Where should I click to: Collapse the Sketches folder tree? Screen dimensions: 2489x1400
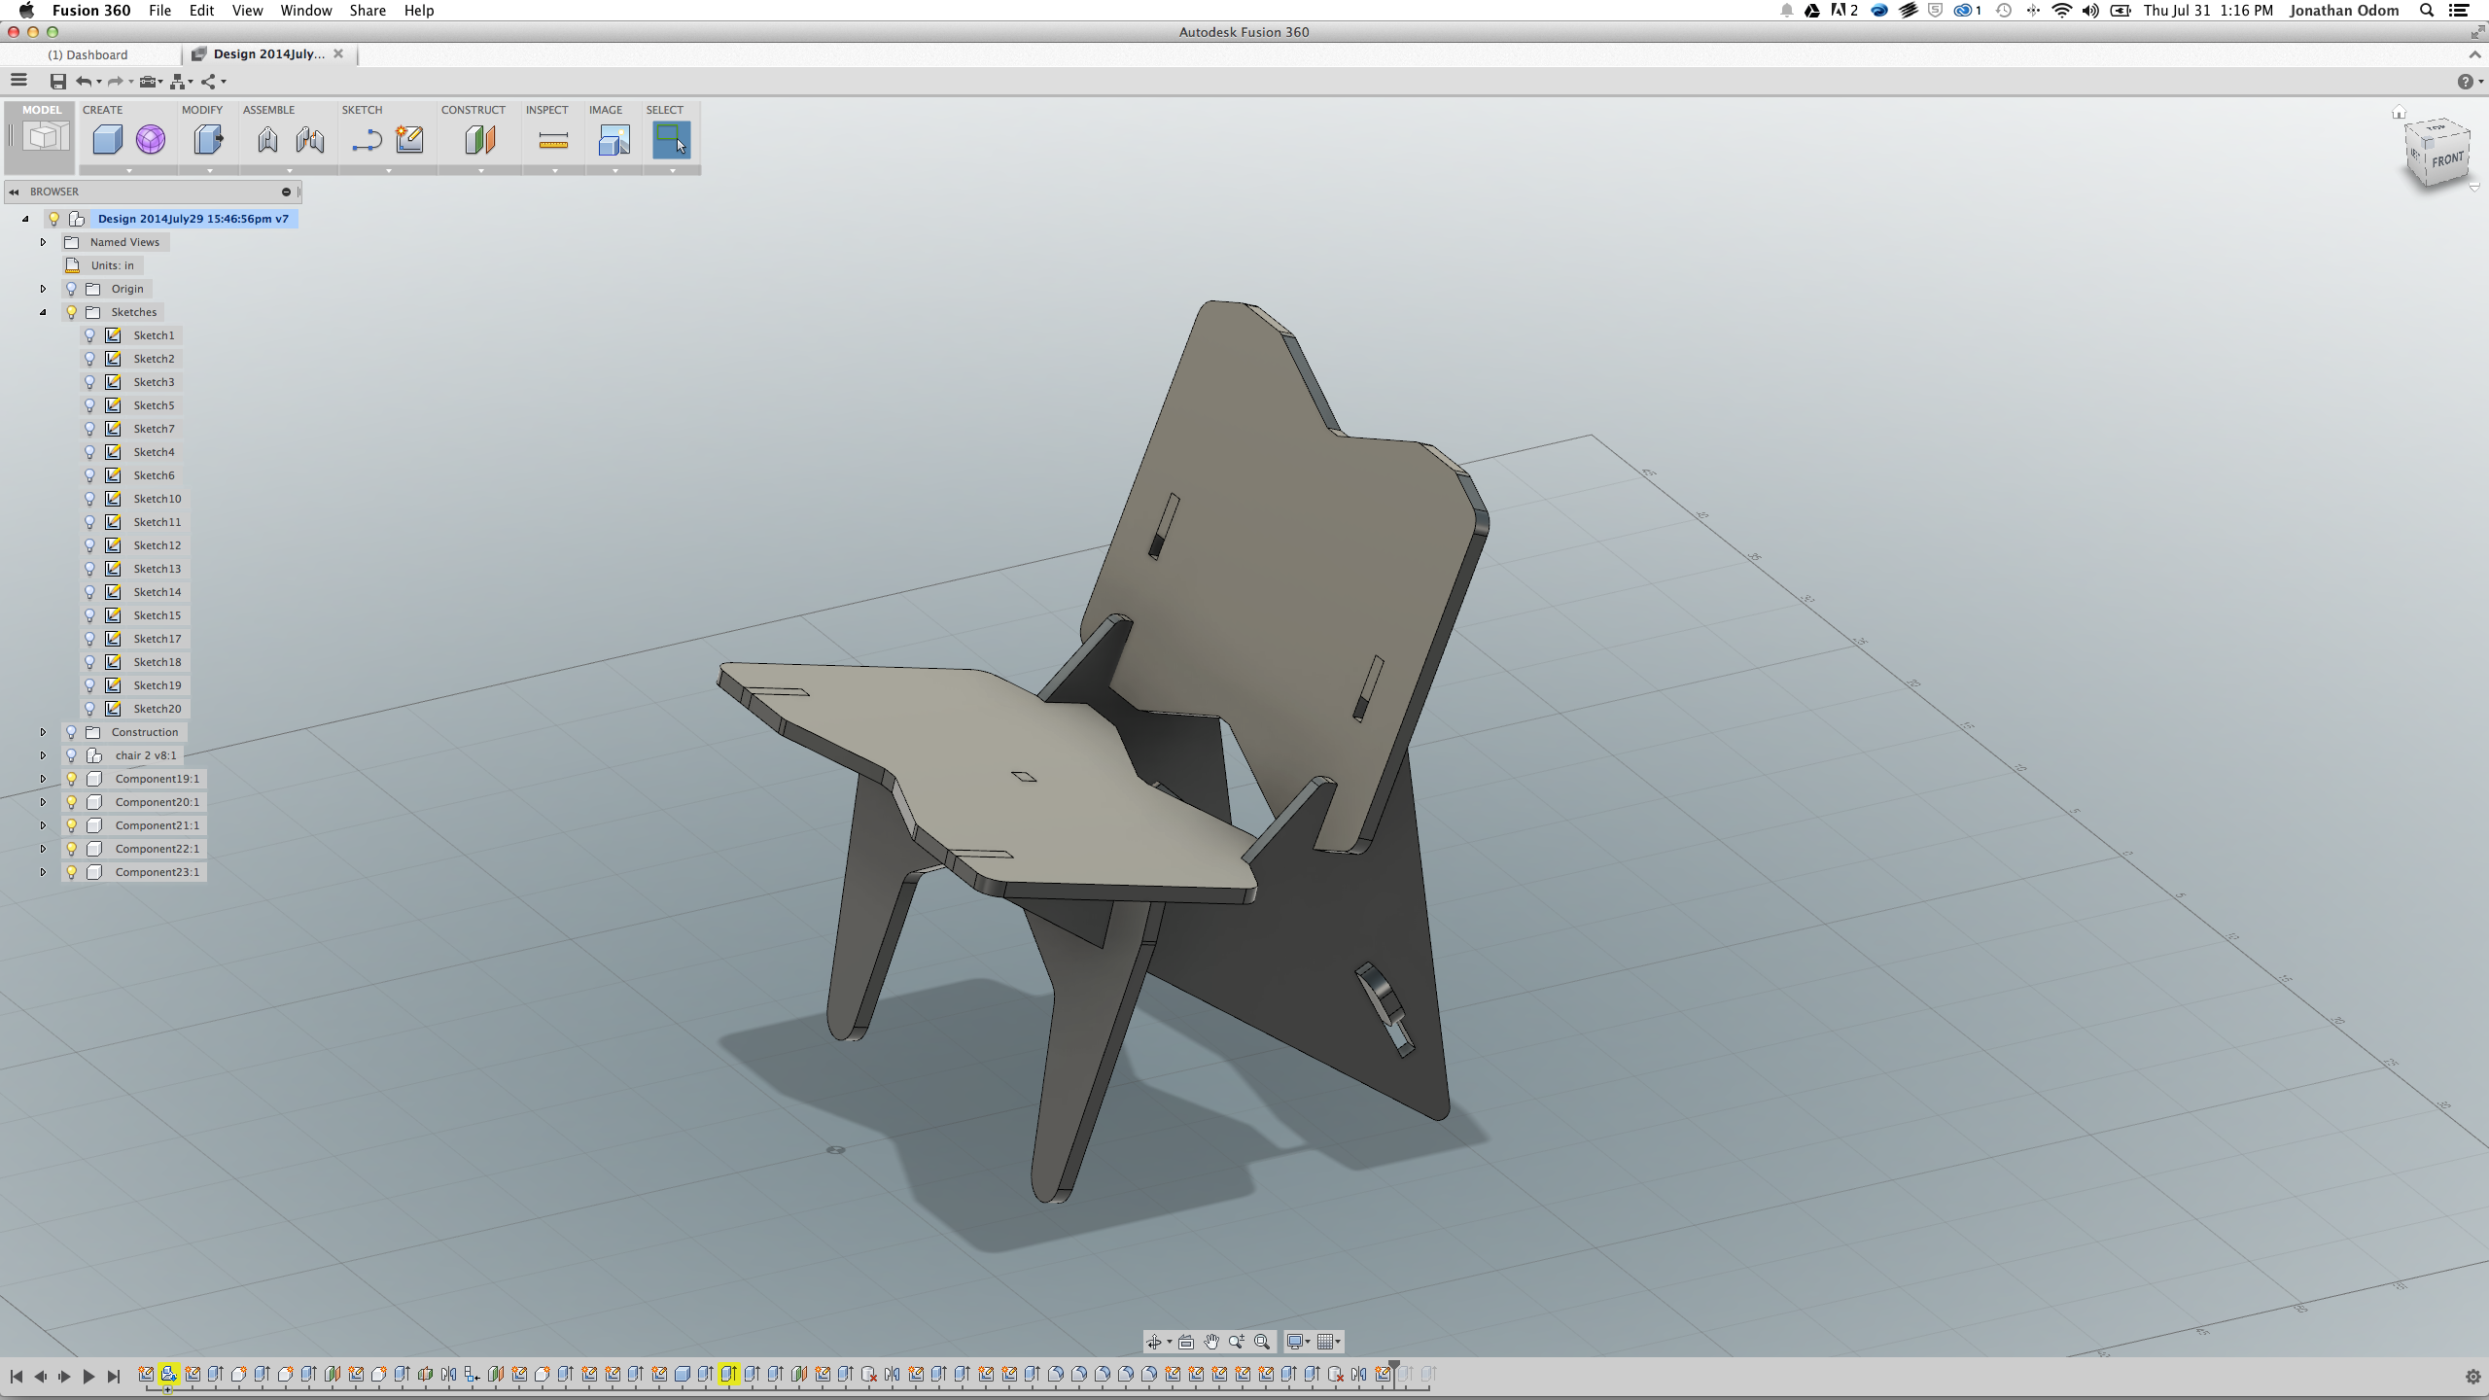43,312
